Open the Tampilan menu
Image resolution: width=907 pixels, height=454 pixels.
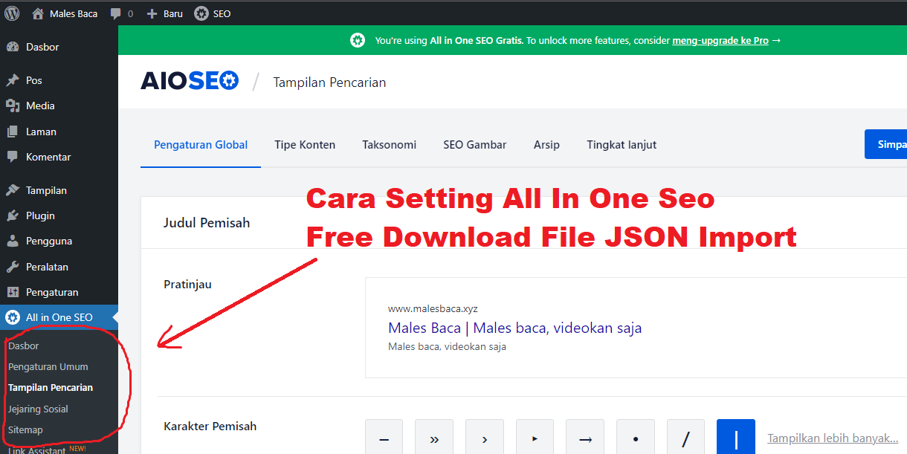[x=59, y=190]
